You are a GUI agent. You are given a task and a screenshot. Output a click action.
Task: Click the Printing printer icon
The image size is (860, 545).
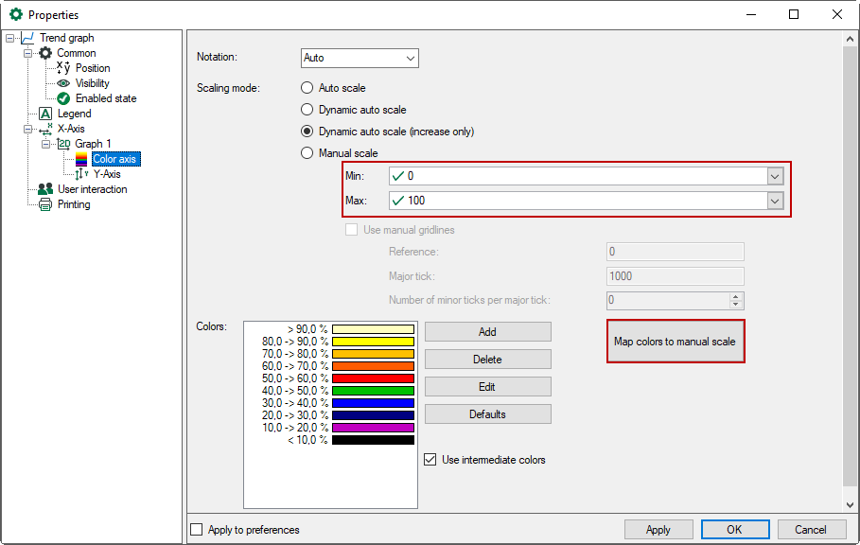pyautogui.click(x=45, y=204)
